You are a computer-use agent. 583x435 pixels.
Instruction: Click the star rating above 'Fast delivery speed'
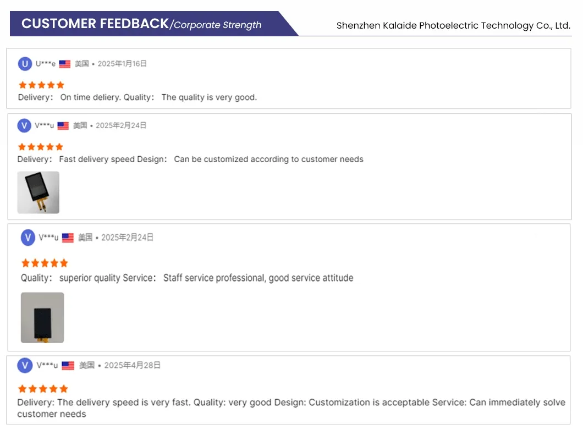[41, 147]
